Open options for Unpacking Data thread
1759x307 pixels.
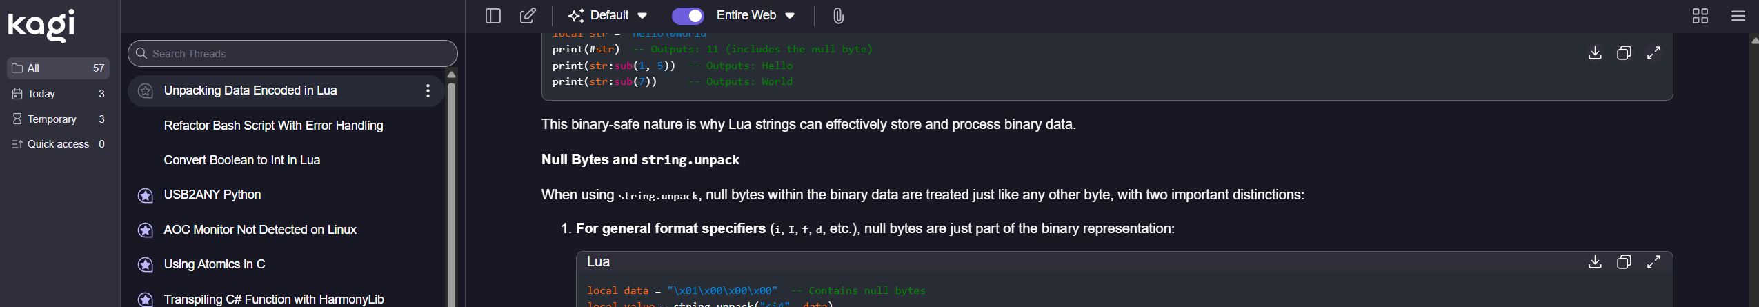click(x=428, y=91)
